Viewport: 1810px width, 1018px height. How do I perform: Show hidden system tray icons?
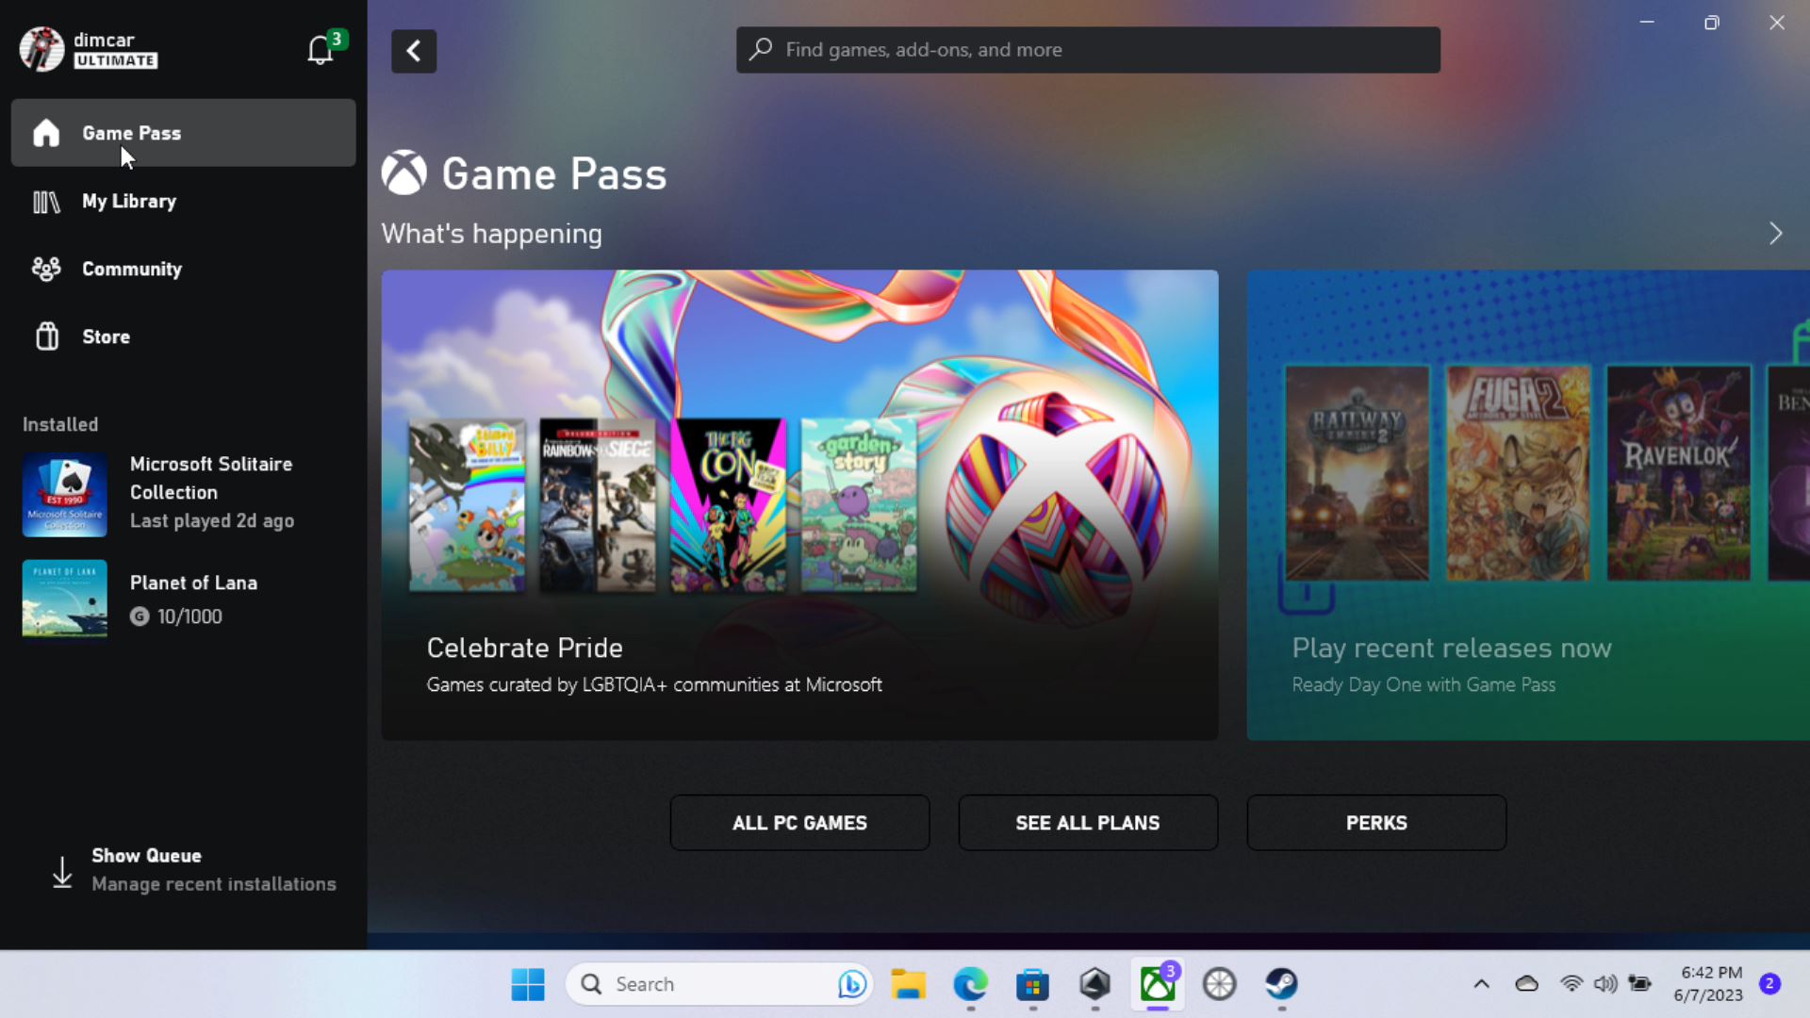[x=1481, y=984]
